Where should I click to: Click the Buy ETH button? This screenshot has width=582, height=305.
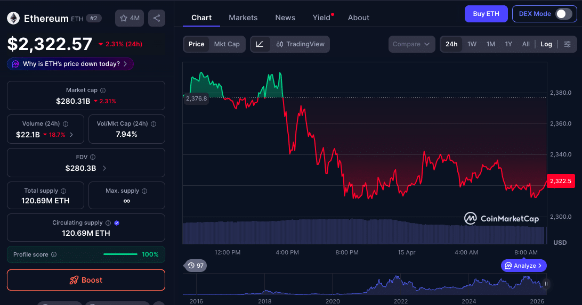[x=486, y=14]
